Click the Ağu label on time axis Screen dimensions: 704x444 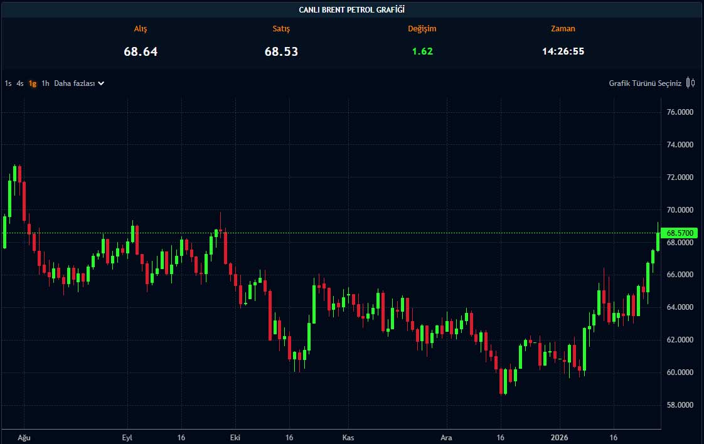(24, 437)
